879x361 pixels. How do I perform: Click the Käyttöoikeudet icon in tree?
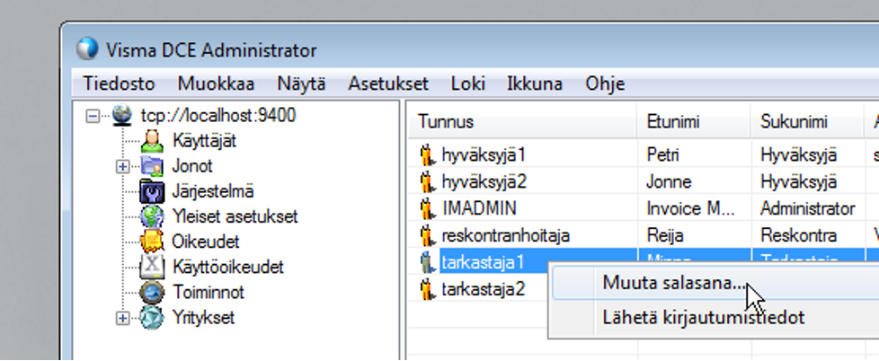pyautogui.click(x=153, y=267)
